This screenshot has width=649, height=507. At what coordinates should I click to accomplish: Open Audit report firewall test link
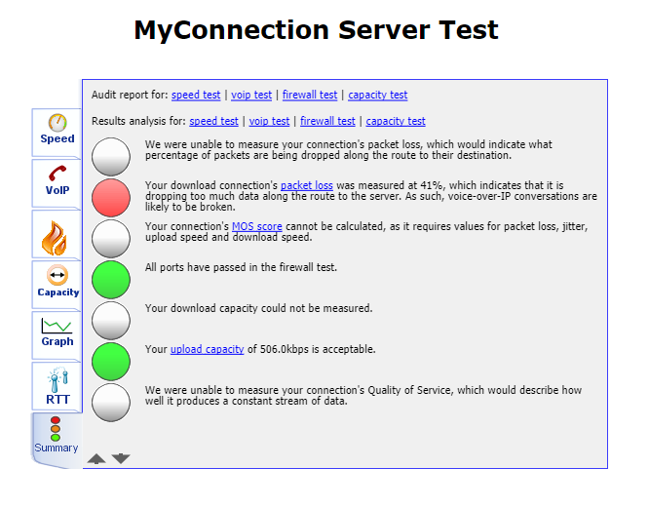coord(310,96)
